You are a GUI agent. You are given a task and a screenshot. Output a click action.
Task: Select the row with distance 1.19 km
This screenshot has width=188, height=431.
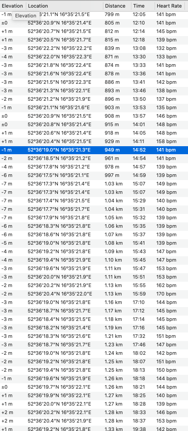(94, 328)
